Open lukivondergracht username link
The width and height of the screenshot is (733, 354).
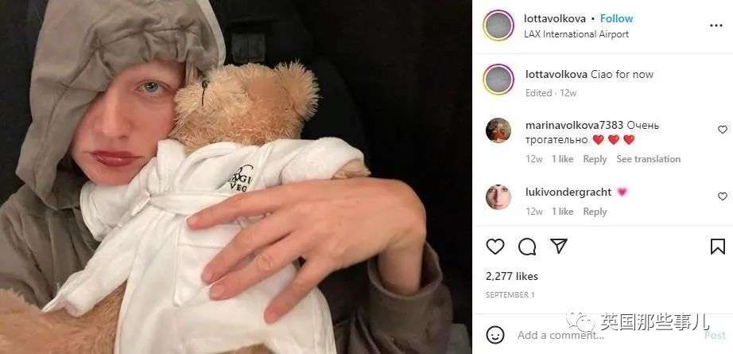[568, 192]
